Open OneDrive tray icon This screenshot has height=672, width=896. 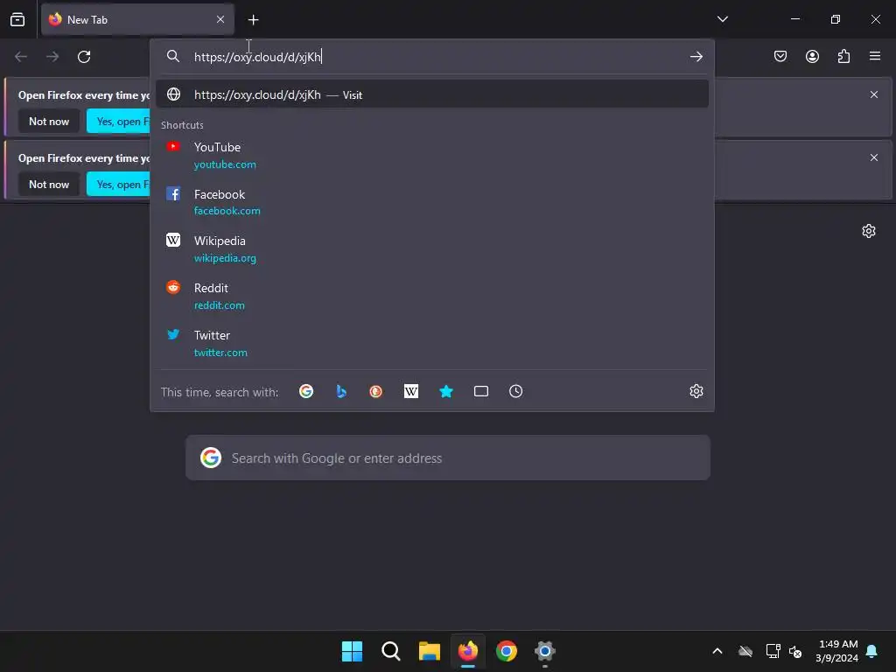click(745, 651)
